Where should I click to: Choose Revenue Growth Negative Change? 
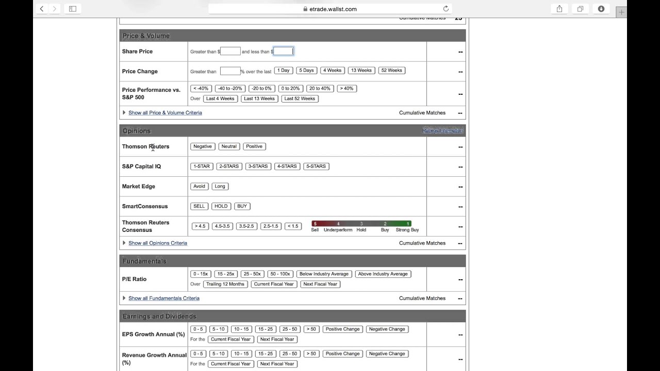(387, 354)
